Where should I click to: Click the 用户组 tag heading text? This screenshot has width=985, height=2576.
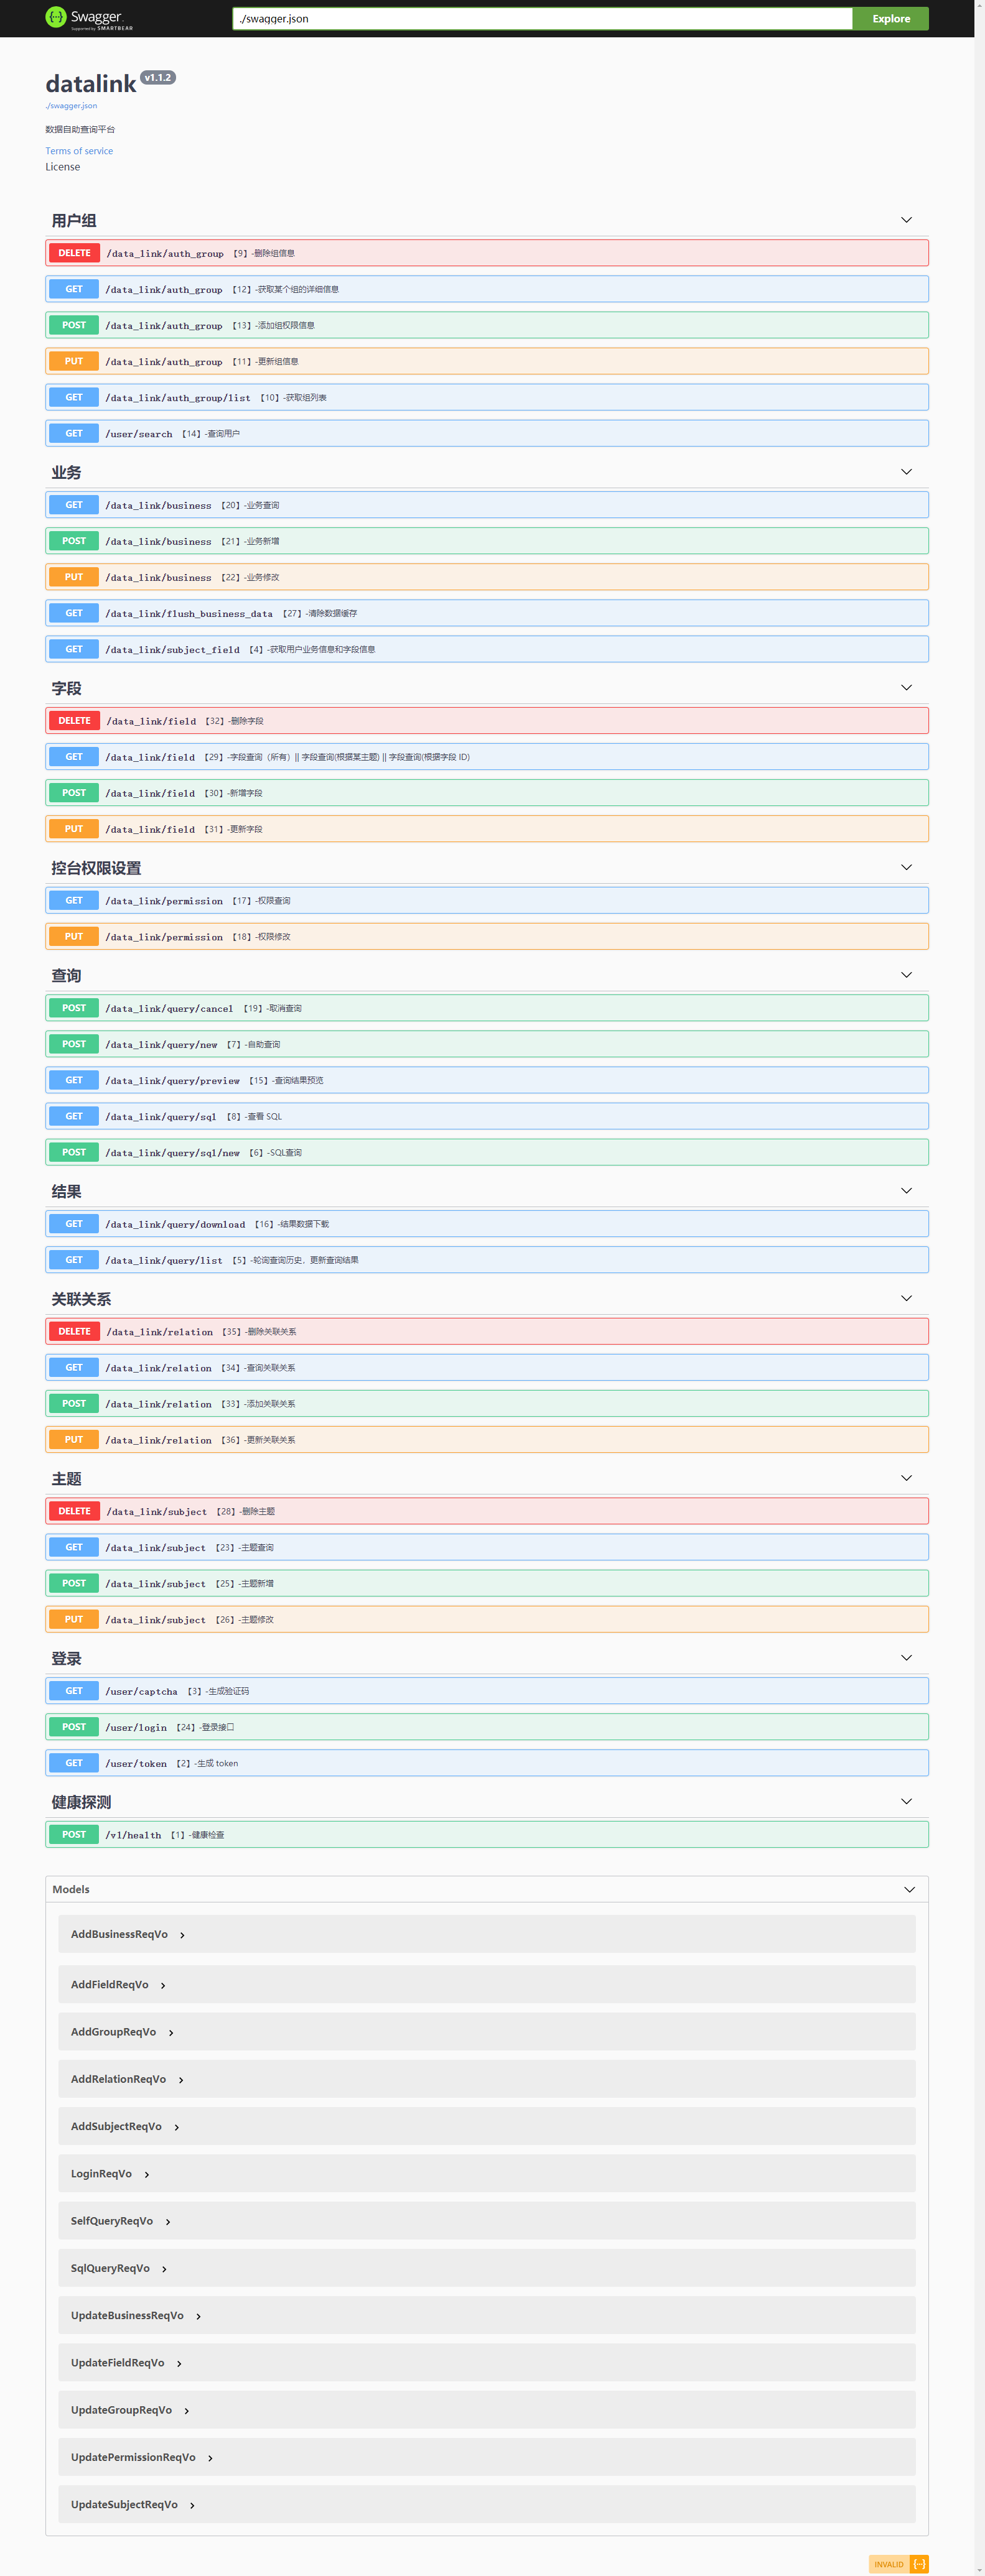[74, 220]
